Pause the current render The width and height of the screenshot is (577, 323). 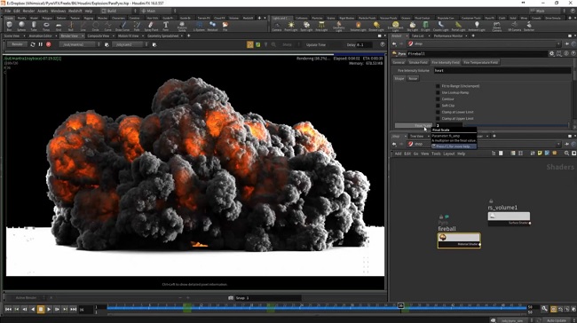pos(41,44)
